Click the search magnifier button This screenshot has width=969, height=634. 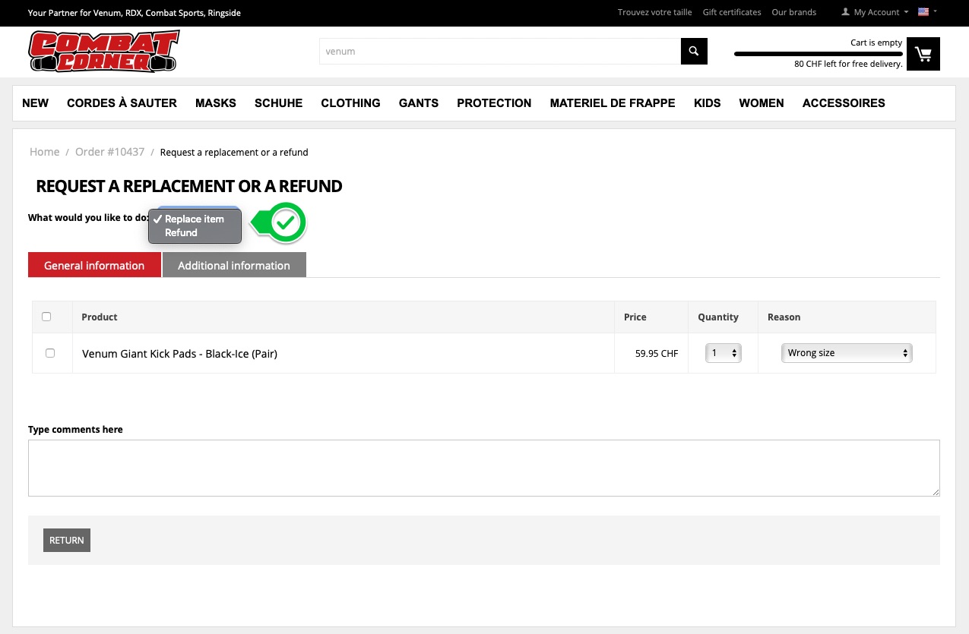(x=694, y=51)
